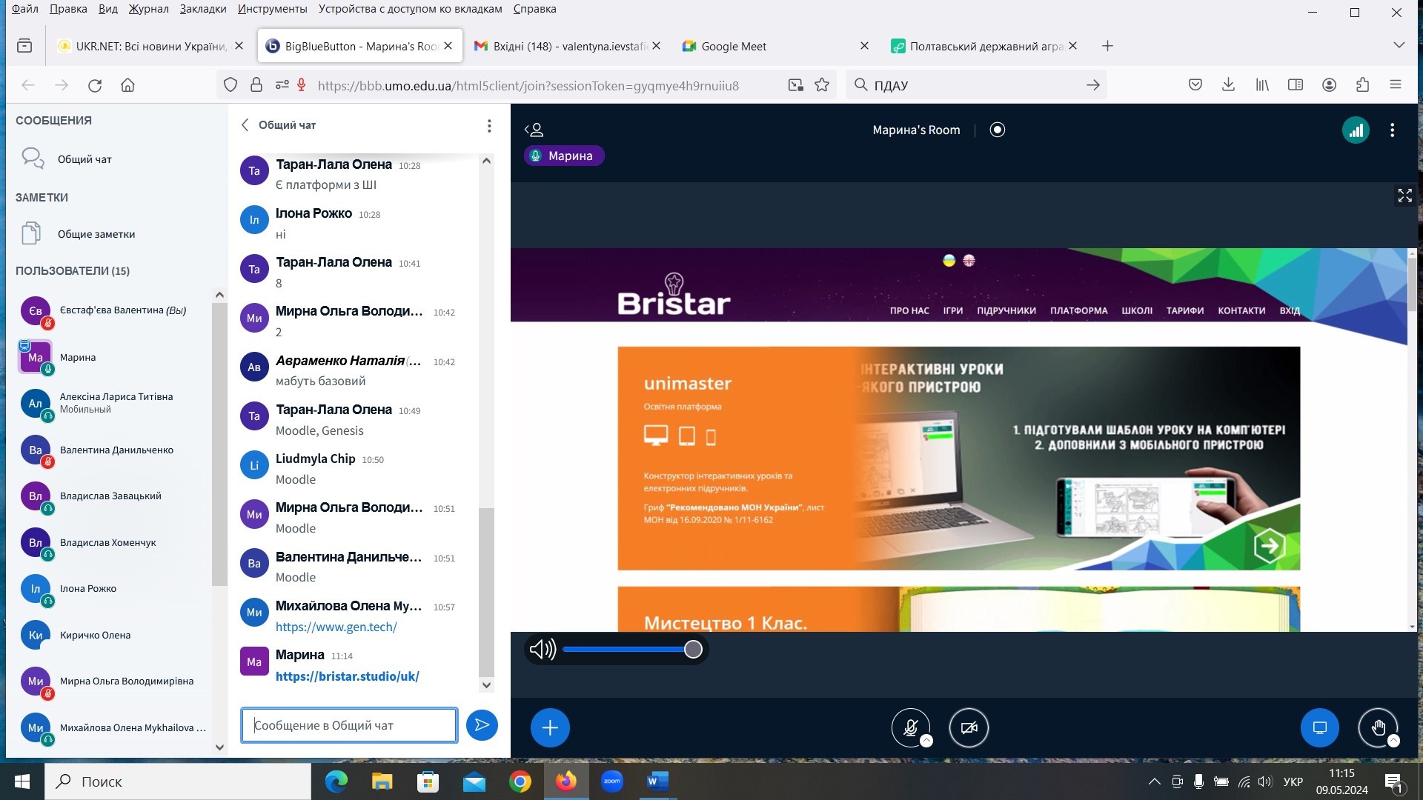
Task: Open the chat options three-dot menu
Action: coord(489,126)
